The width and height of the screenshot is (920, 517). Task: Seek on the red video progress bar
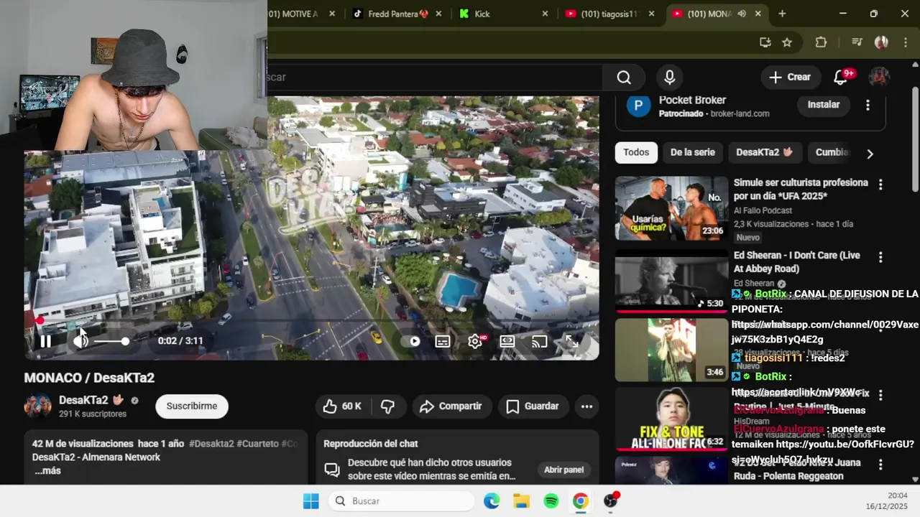pos(311,321)
